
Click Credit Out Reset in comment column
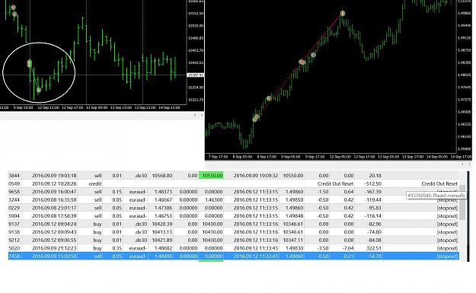(439, 183)
